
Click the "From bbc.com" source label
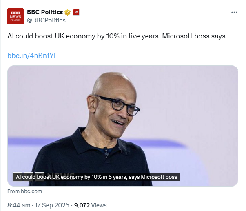[x=25, y=191]
